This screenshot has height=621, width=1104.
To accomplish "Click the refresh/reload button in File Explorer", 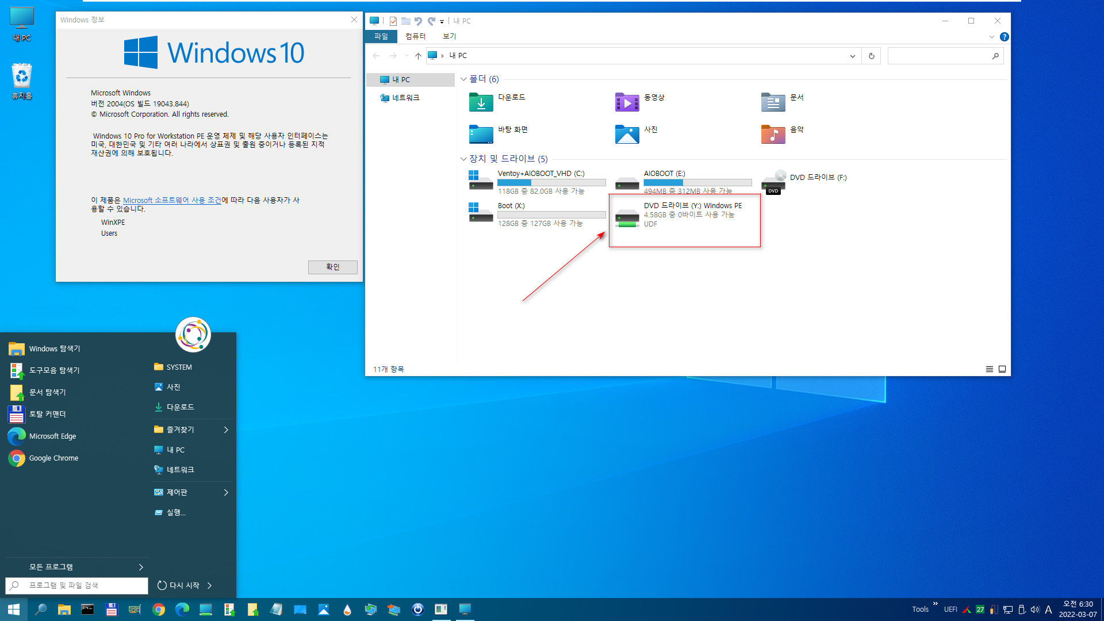I will [x=871, y=55].
